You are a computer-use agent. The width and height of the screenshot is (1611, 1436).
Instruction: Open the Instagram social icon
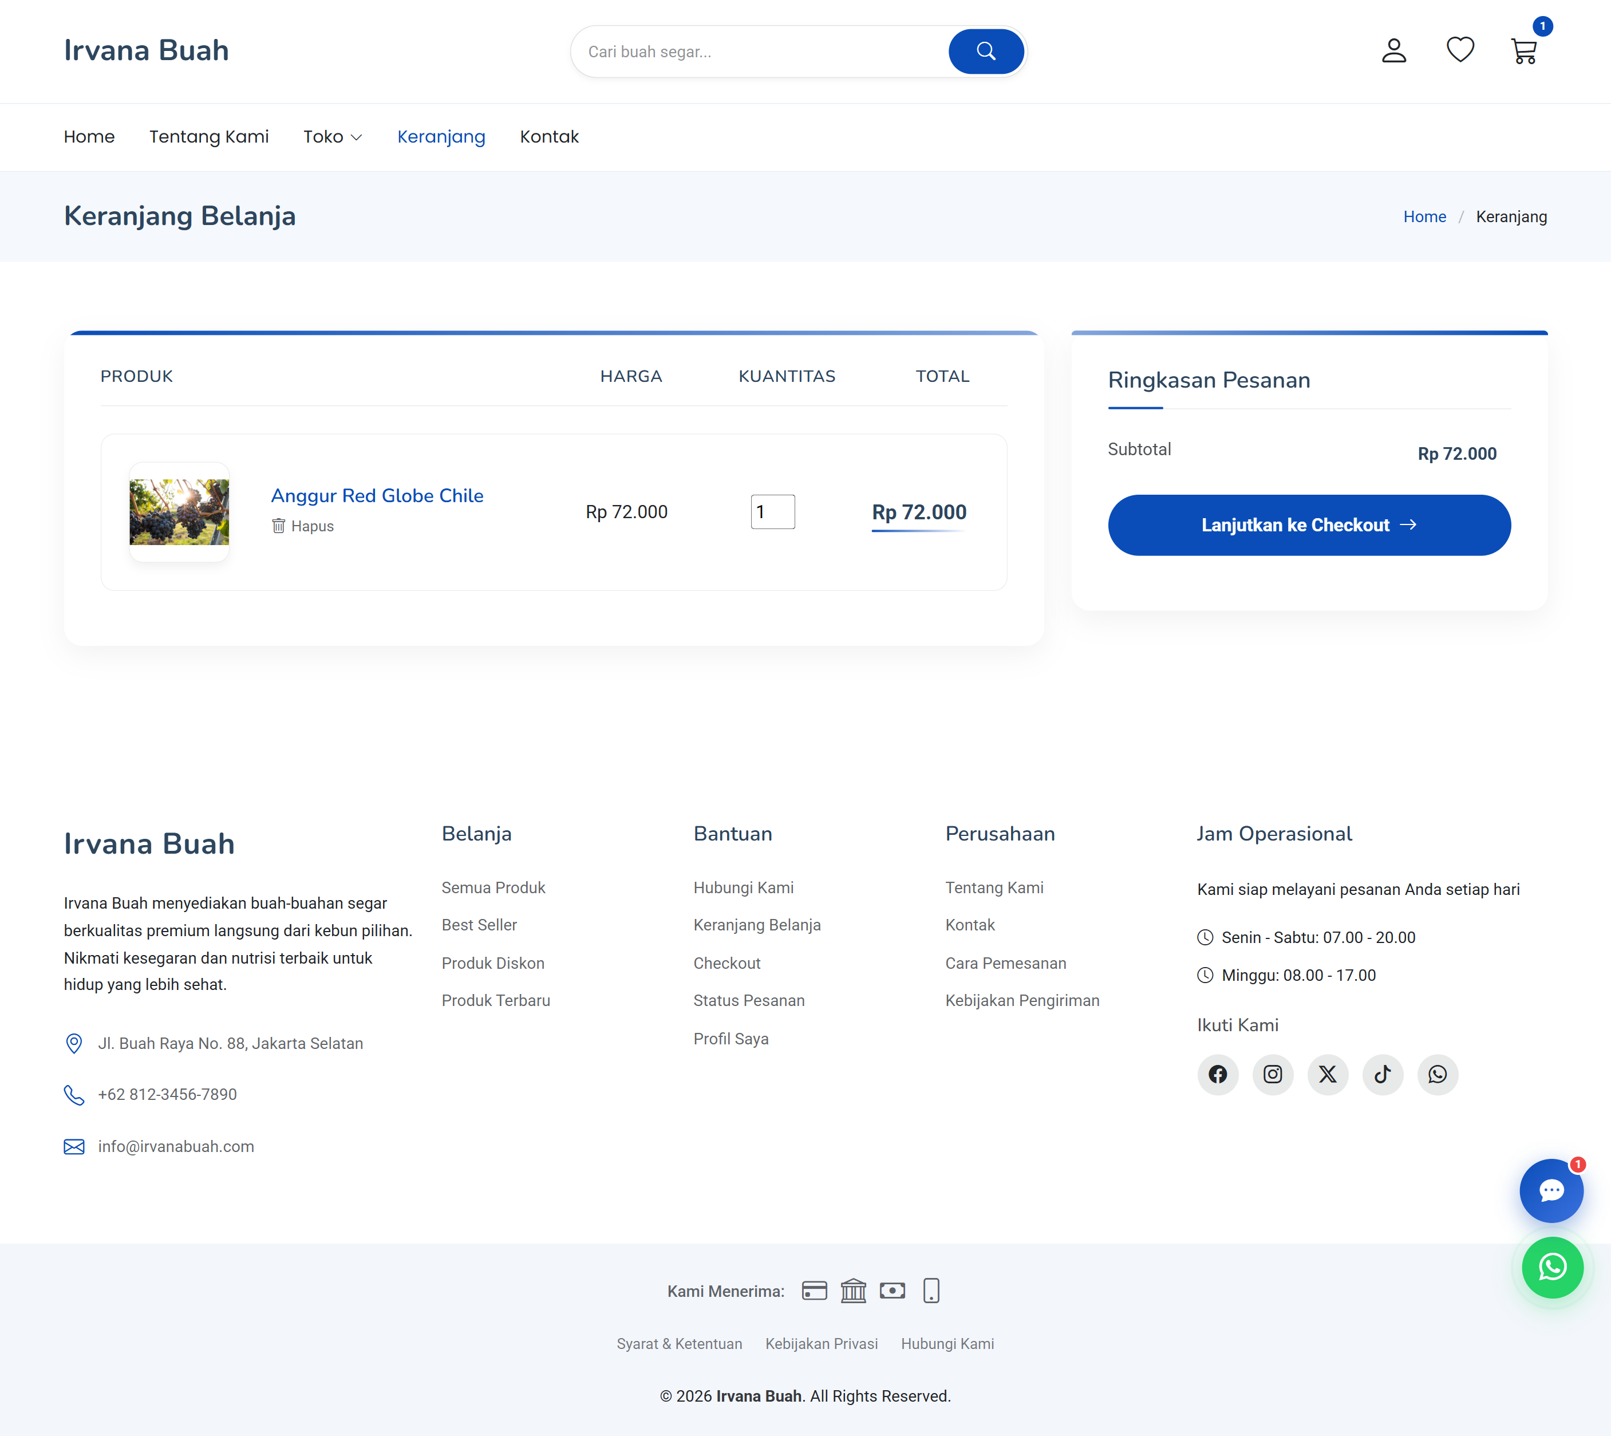(1272, 1074)
